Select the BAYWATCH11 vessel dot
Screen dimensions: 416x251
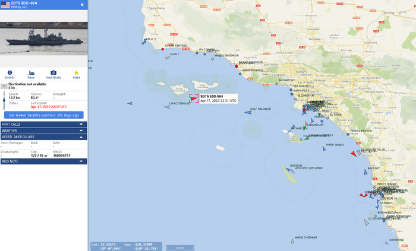[276, 84]
